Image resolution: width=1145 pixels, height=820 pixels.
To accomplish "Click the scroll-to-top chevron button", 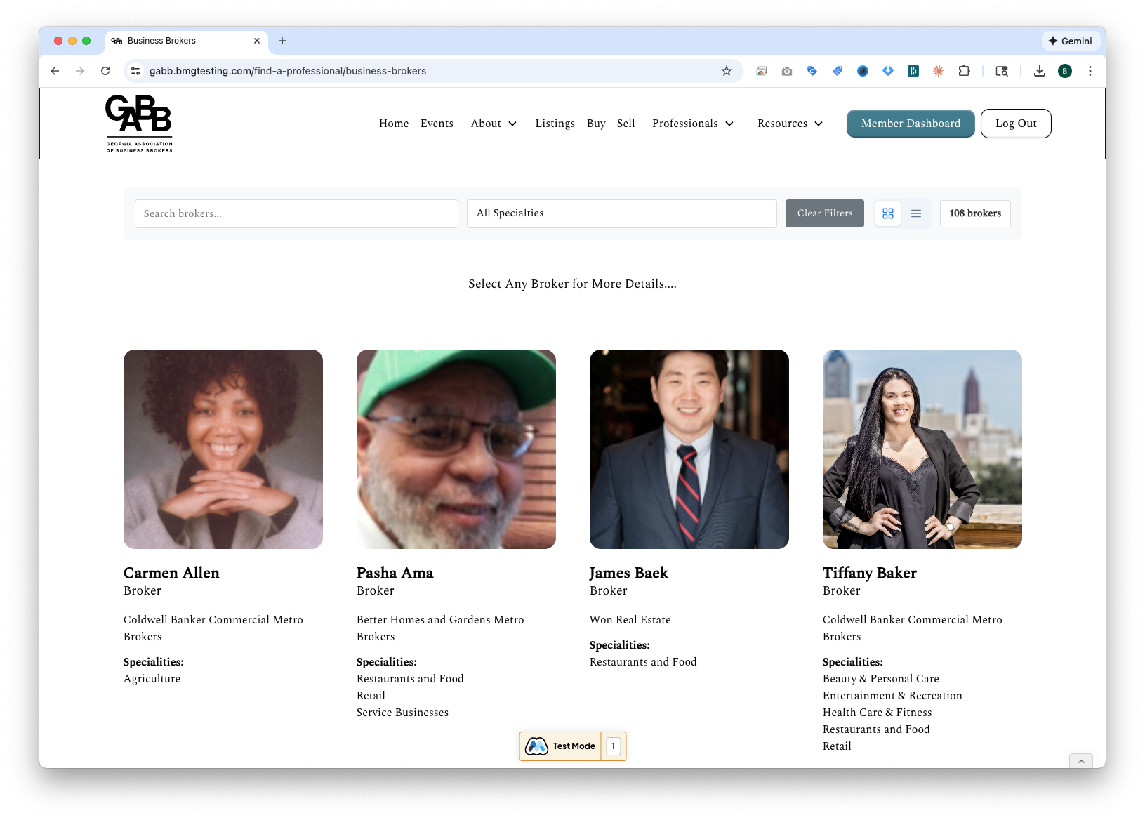I will 1081,761.
